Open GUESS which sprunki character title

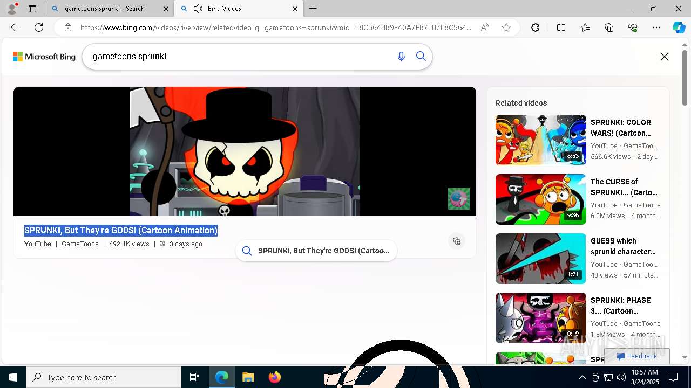[623, 246]
